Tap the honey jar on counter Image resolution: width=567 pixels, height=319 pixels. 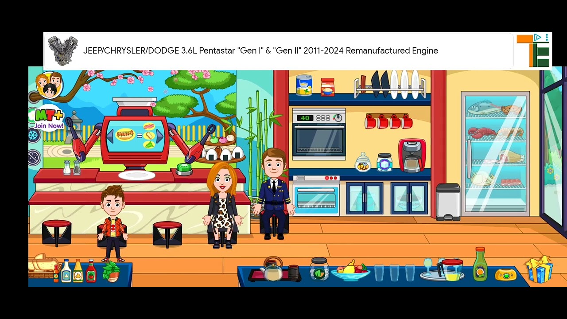pyautogui.click(x=363, y=162)
